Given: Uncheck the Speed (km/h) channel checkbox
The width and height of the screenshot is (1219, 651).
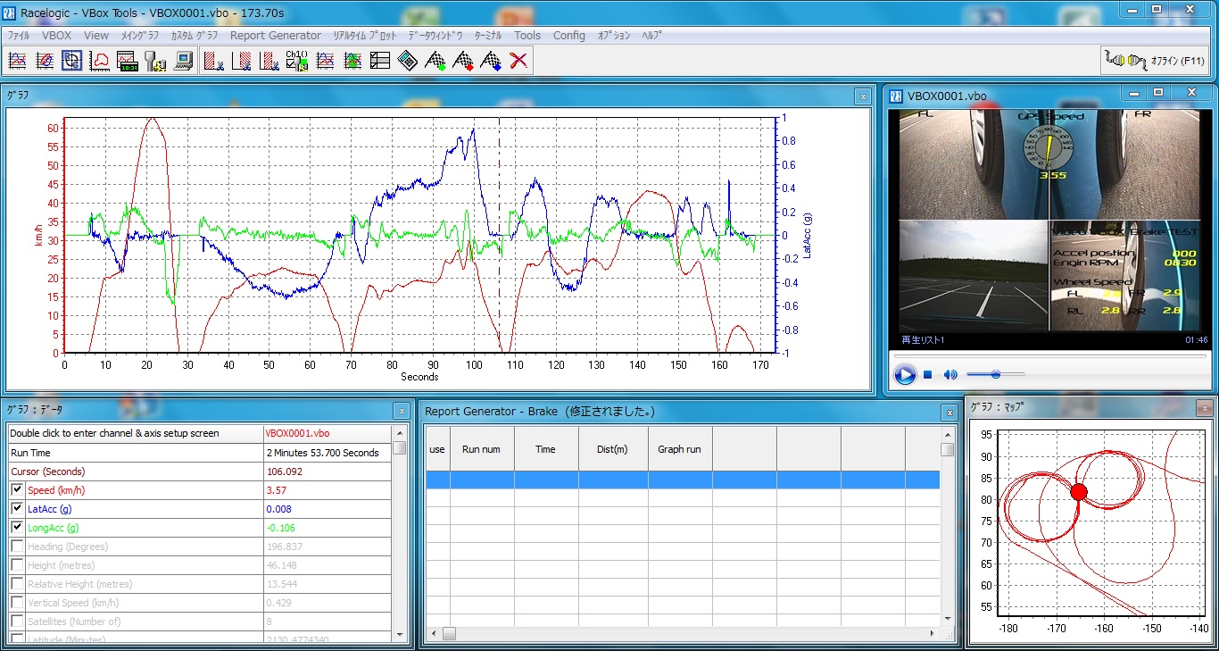Looking at the screenshot, I should (17, 490).
